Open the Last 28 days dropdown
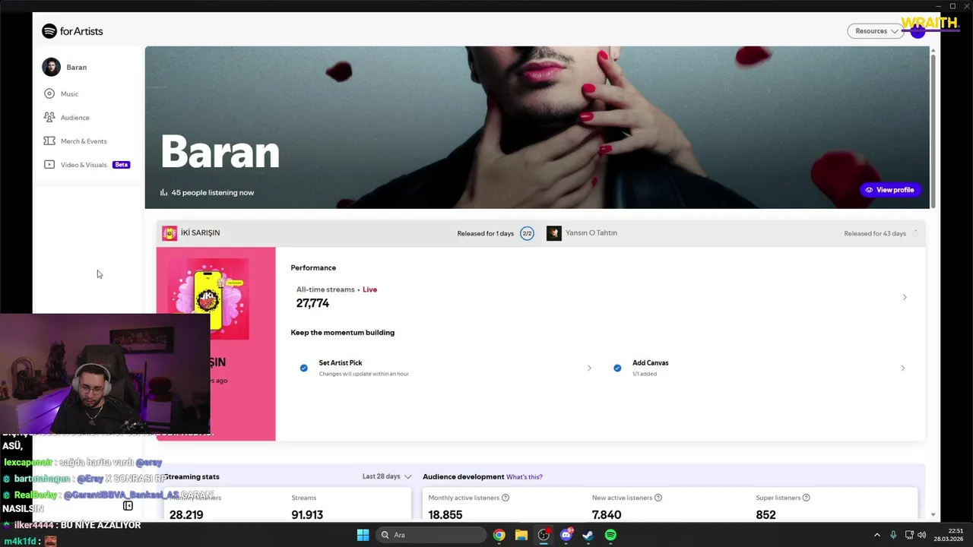 (387, 476)
